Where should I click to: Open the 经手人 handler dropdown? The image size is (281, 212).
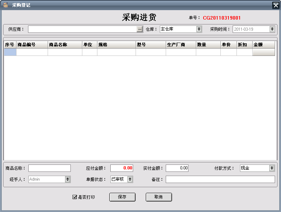[68, 179]
